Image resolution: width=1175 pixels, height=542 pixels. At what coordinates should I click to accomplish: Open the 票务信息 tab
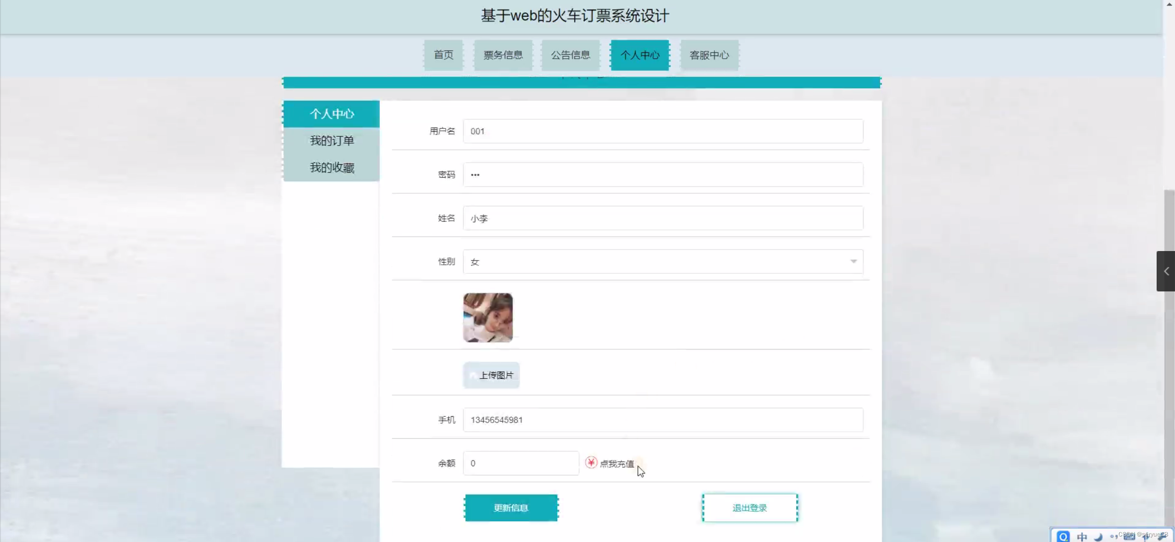(503, 55)
